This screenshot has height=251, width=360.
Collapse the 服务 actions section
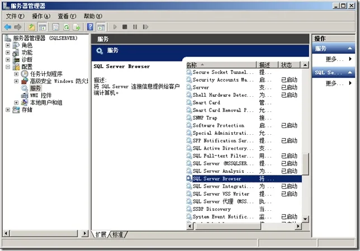pyautogui.click(x=350, y=48)
